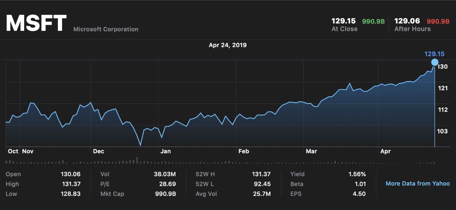Click the tallest volume bar below the chart
456x210 pixels.
point(137,160)
